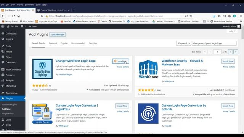Viewport: 244px width, 137px height.
Task: Expand the Keyword search type dropdown
Action: [x=184, y=43]
